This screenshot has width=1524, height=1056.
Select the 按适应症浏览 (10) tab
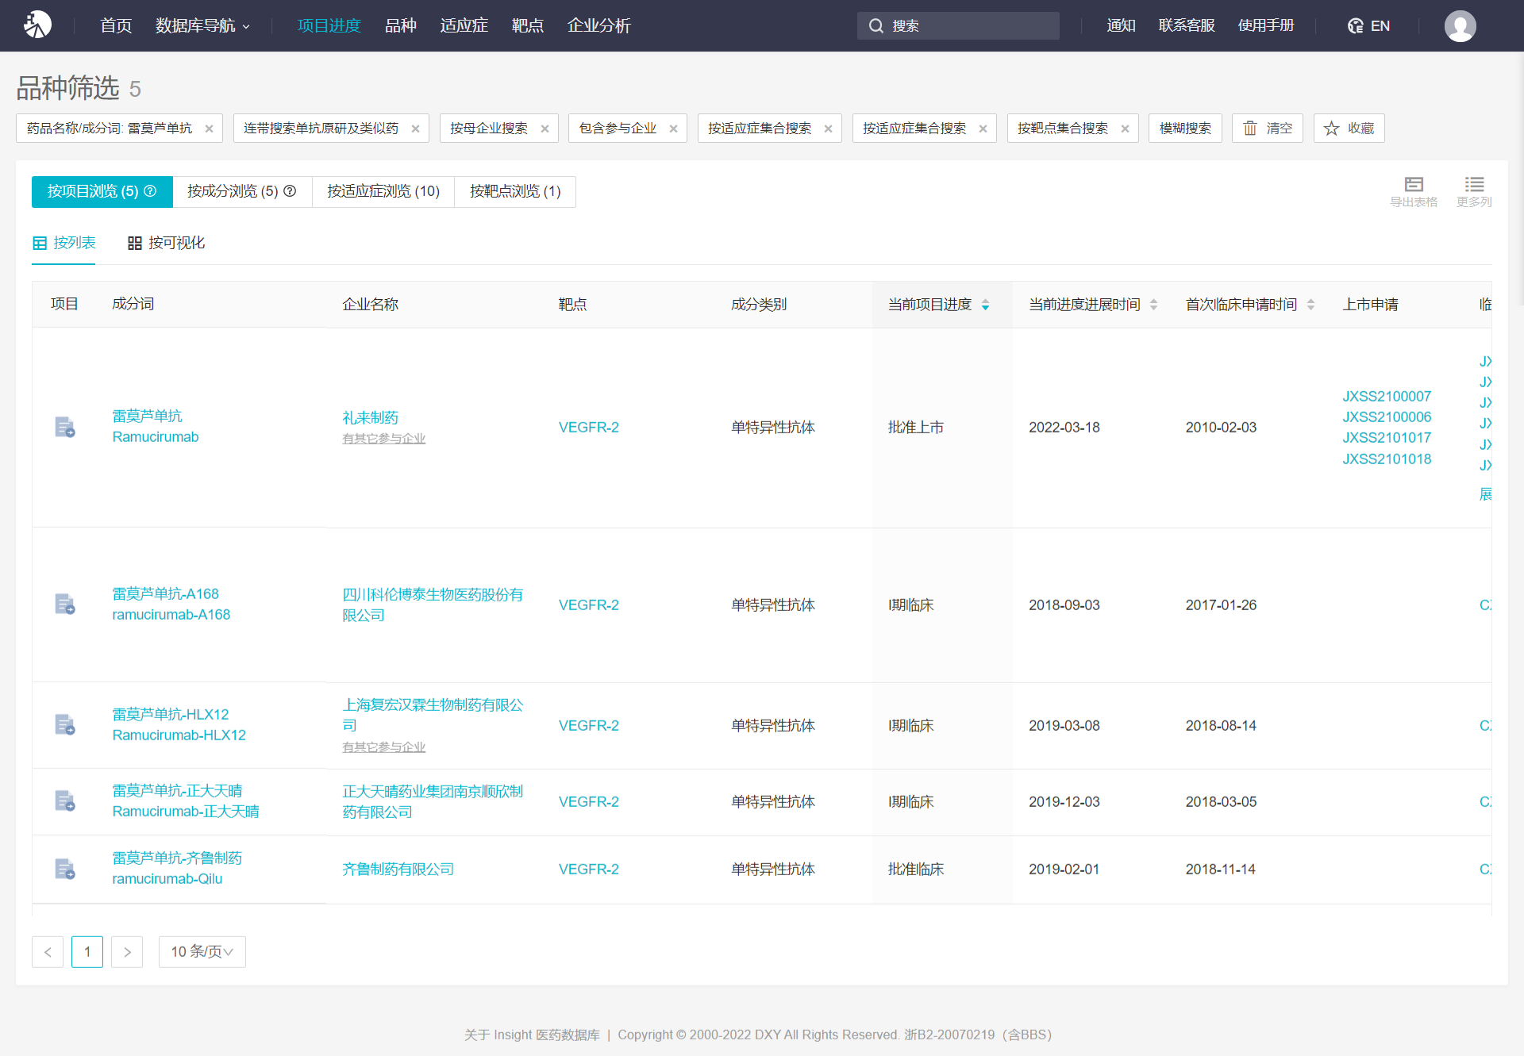coord(383,191)
